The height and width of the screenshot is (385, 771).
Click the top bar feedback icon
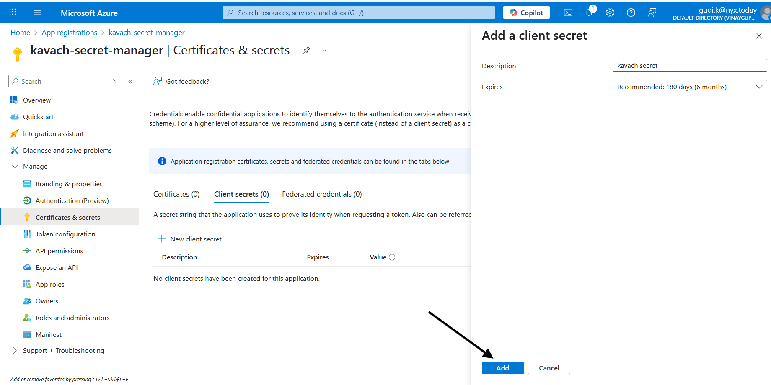[652, 13]
